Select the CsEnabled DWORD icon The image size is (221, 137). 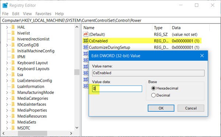pos(85,41)
